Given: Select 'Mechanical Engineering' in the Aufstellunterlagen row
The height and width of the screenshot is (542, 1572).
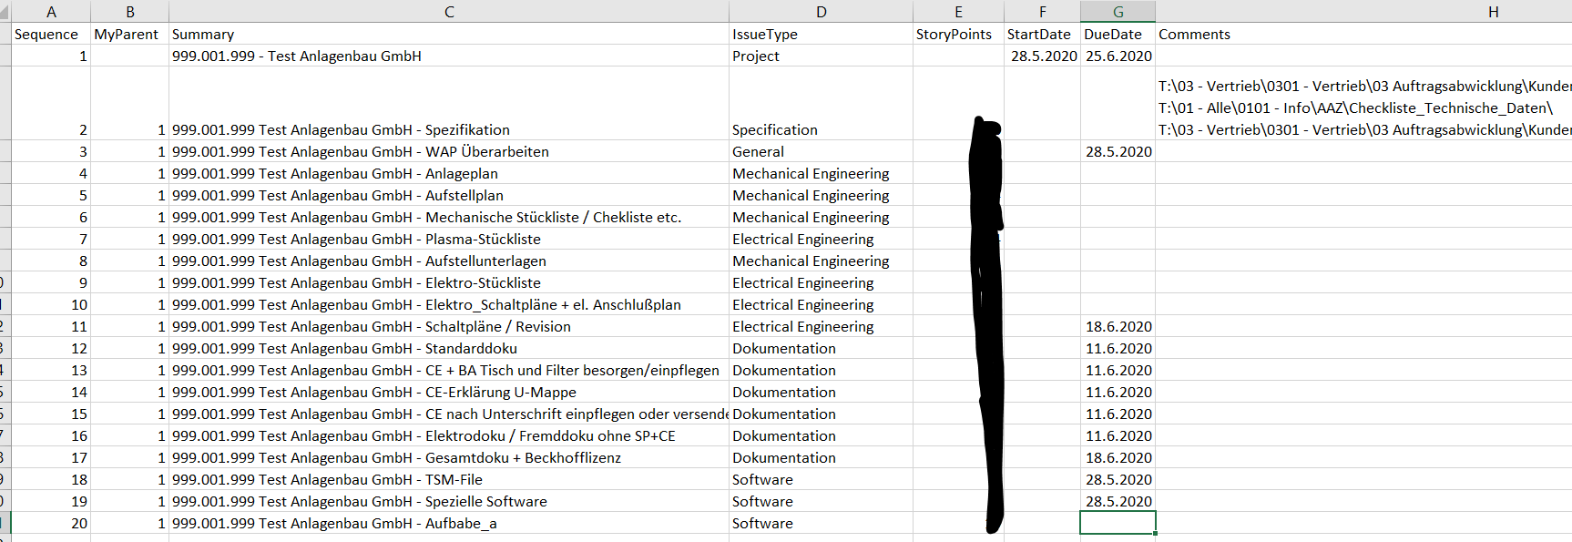Looking at the screenshot, I should pyautogui.click(x=821, y=261).
